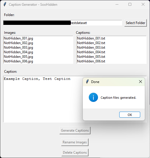Select NotHidden_002.txt in Captions list
150x158 pixels.
click(x=91, y=43)
